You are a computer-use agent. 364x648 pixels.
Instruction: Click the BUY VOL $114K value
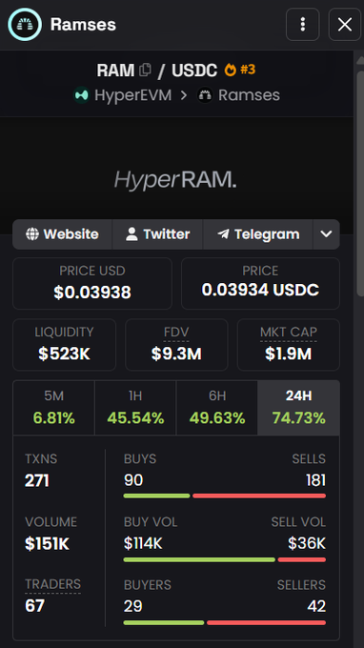pyautogui.click(x=143, y=543)
